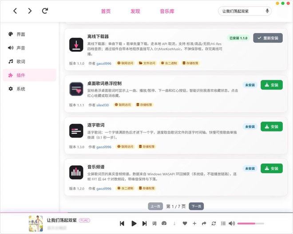Click the 逐字歌词 plugin icon
The height and width of the screenshot is (234, 293).
[x=76, y=131]
